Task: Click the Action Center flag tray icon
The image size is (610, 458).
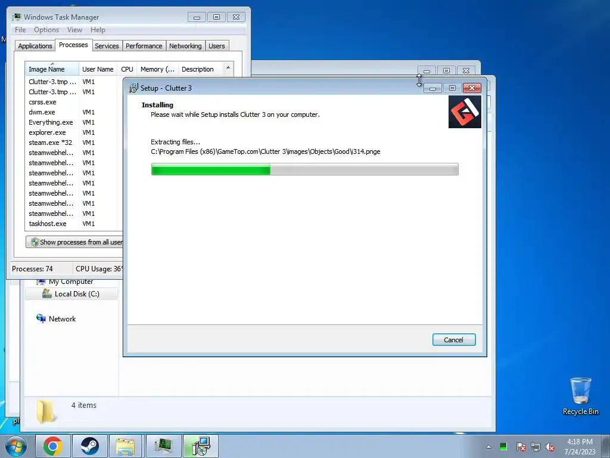Action: [521, 447]
